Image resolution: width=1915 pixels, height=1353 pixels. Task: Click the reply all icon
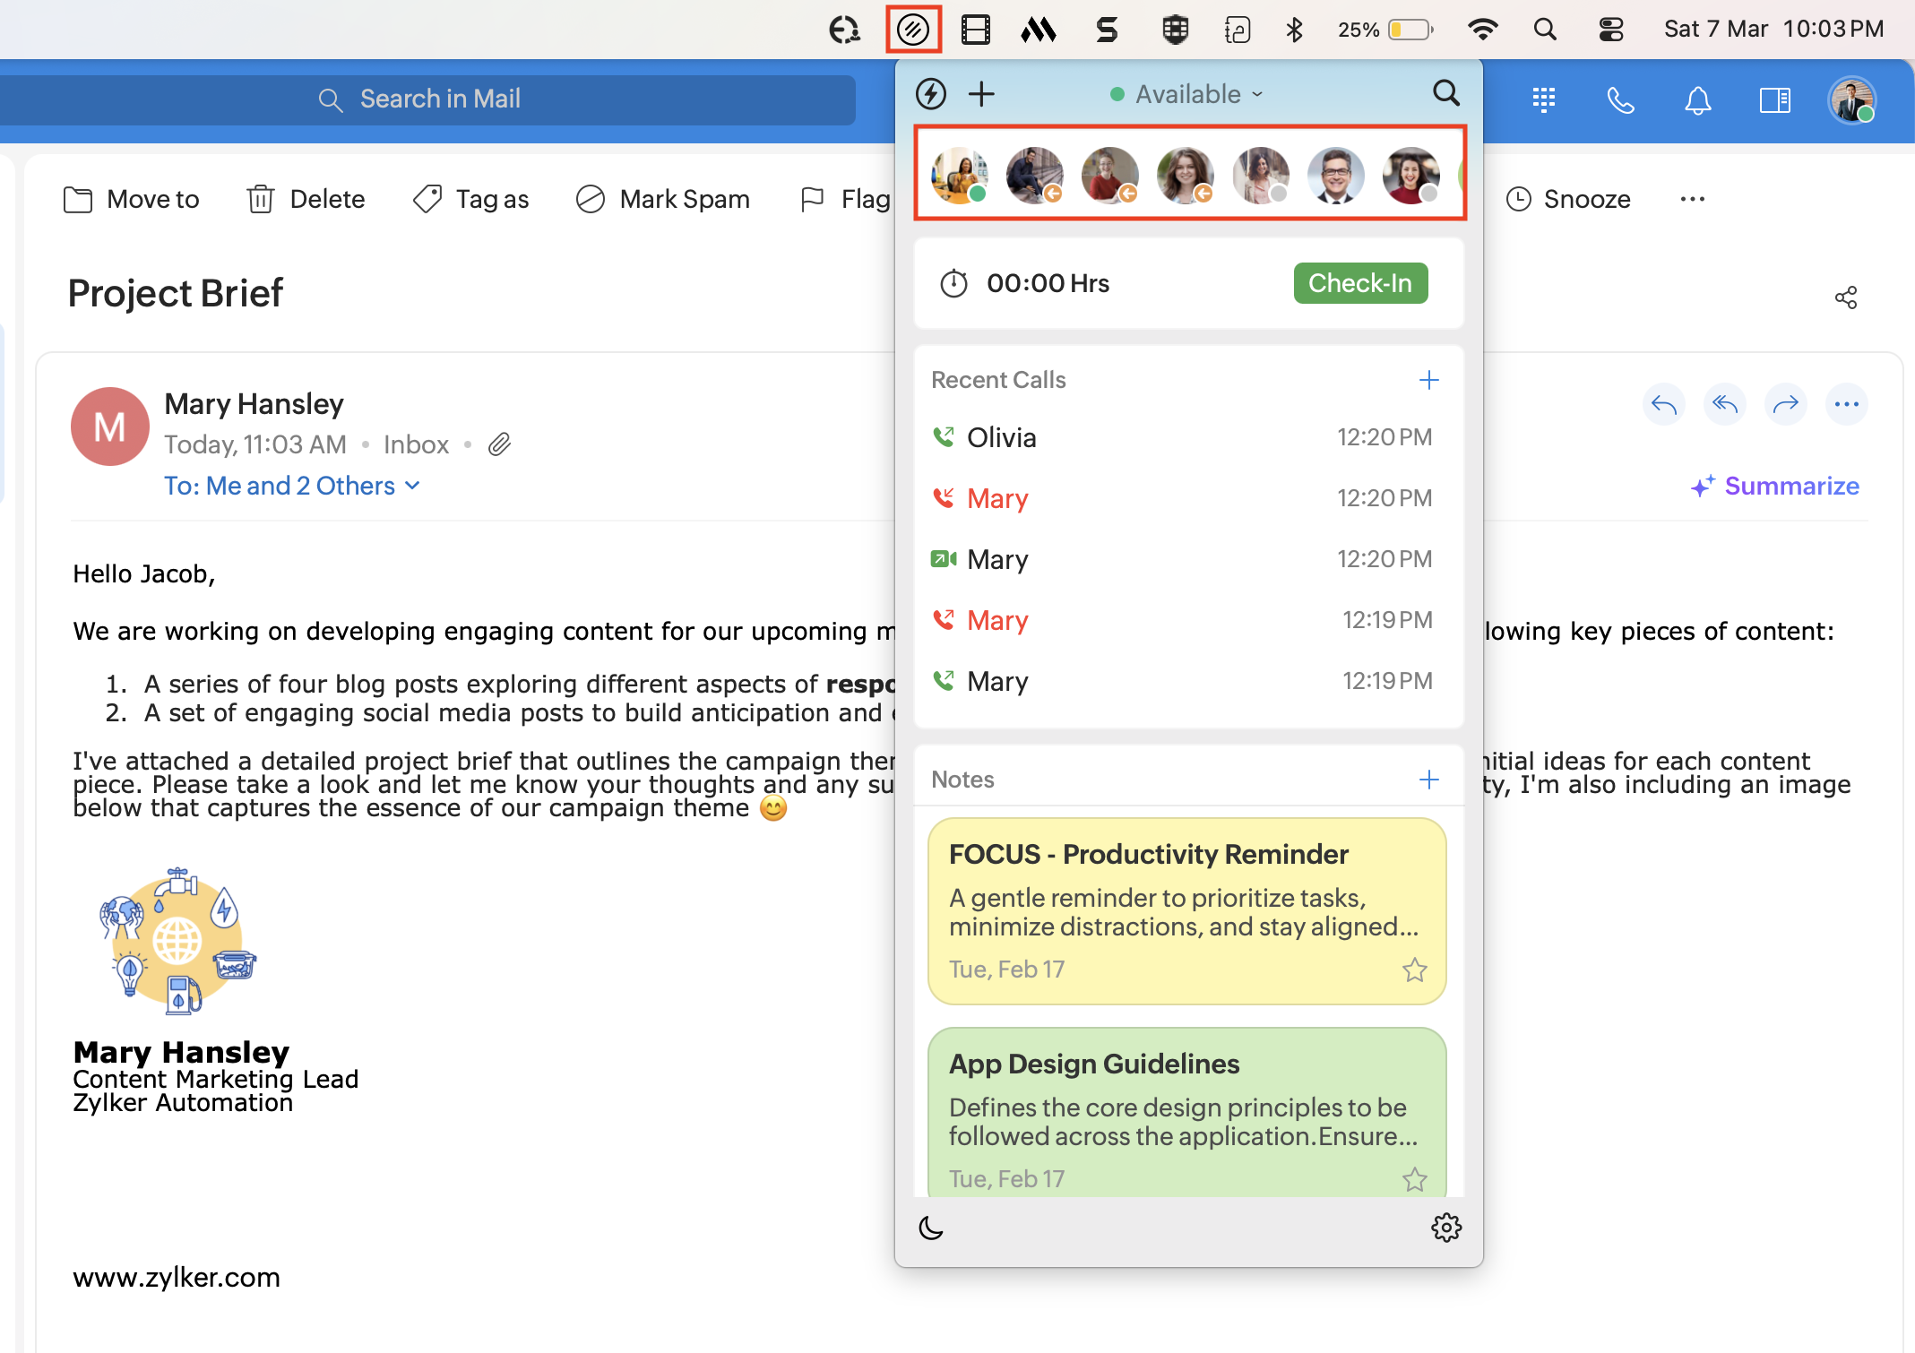click(1725, 405)
